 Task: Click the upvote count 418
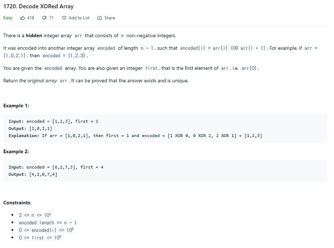pos(30,18)
